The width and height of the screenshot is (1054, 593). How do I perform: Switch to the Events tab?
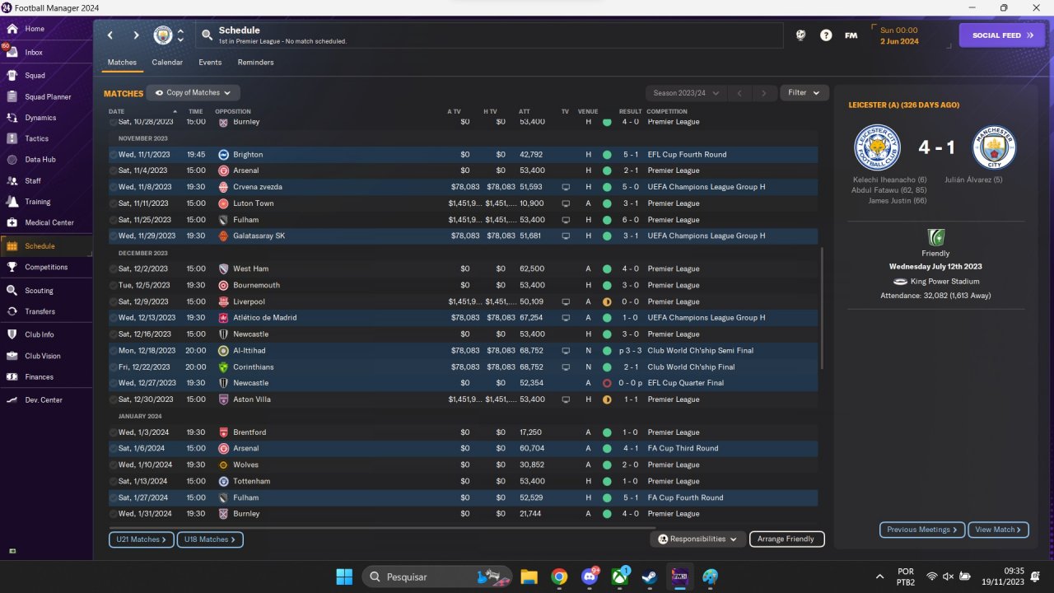[210, 63]
